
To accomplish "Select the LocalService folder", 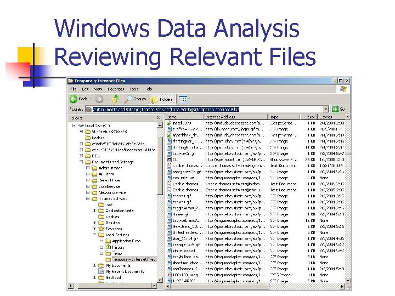I will coord(106,186).
